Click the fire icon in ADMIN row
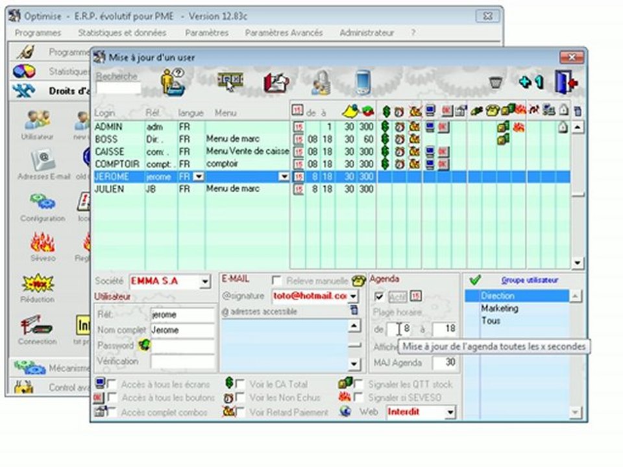Viewport: 623px width, 467px height. coord(519,127)
